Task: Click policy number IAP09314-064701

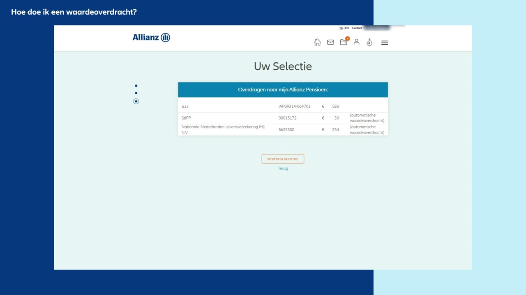Action: click(294, 107)
